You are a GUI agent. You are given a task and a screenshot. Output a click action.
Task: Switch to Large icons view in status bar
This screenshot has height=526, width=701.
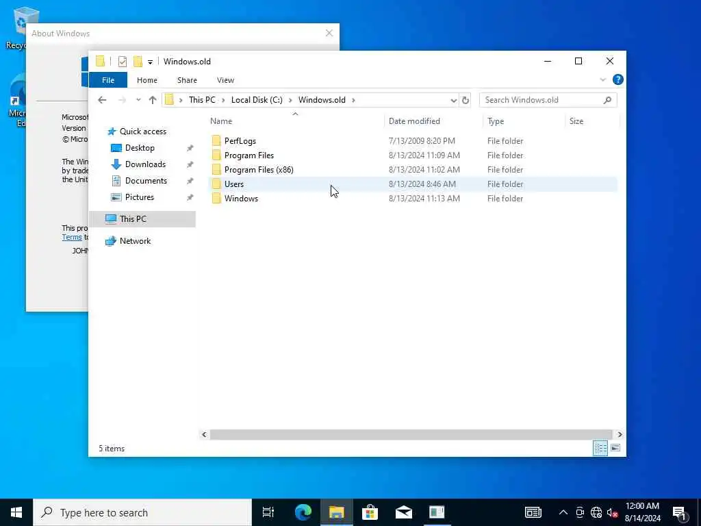(615, 448)
